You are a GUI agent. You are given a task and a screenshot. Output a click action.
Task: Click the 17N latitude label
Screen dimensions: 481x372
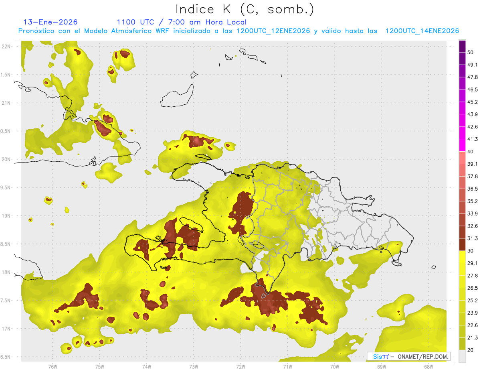tap(6, 329)
